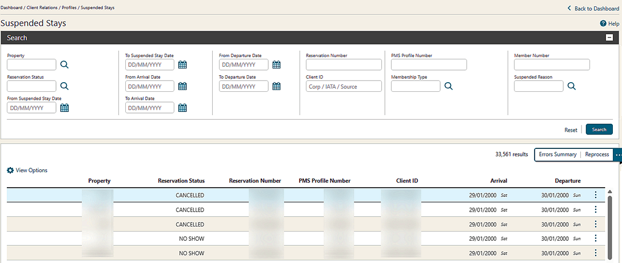622x263 pixels.
Task: Sort by the Property column header
Action: [99, 181]
